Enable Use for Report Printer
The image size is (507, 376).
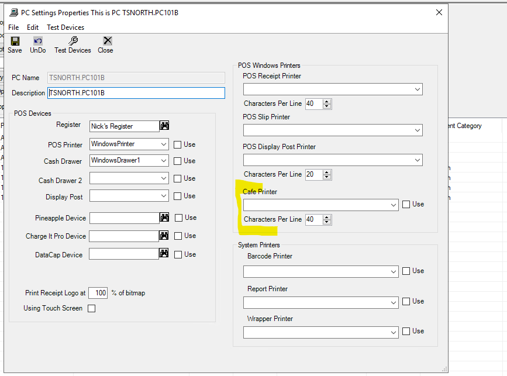tap(406, 301)
